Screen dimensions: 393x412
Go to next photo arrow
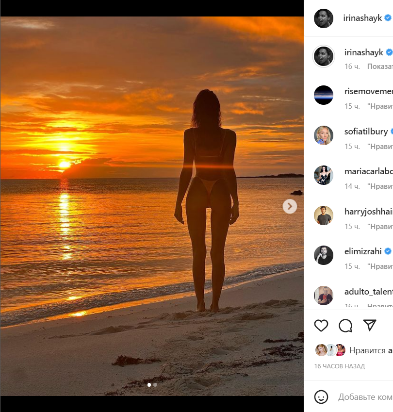(x=290, y=207)
